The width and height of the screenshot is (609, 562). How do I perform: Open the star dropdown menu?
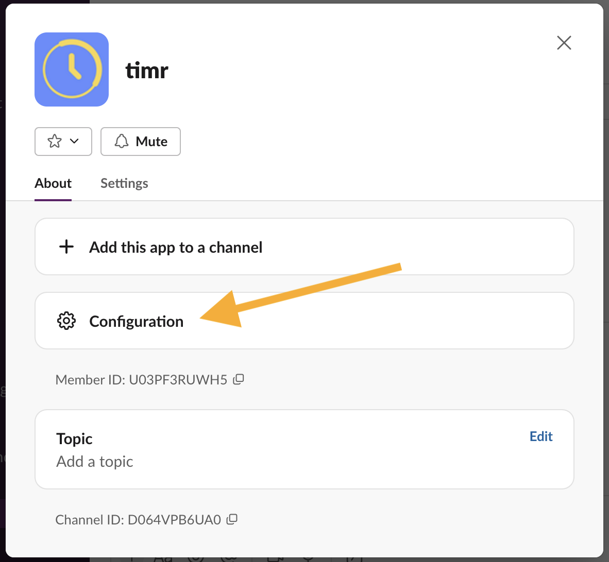63,142
